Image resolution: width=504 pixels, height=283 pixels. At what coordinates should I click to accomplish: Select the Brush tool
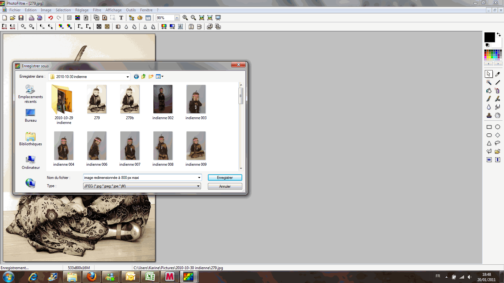click(489, 99)
